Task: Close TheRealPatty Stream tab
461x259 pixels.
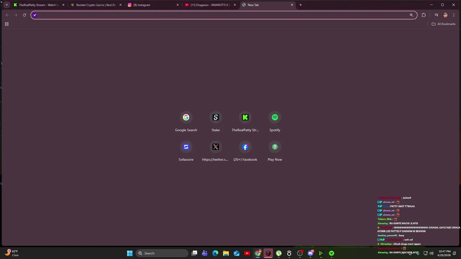Action: pos(63,5)
